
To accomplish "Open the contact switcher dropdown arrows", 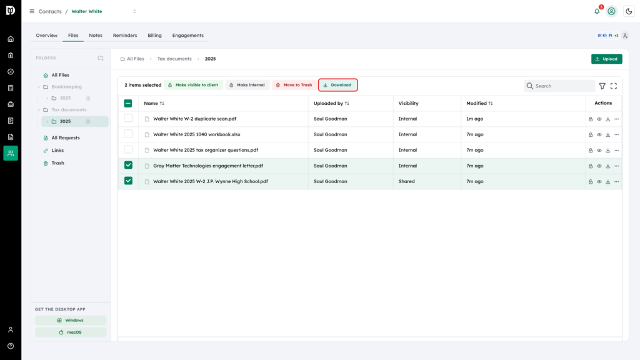I will tap(135, 11).
